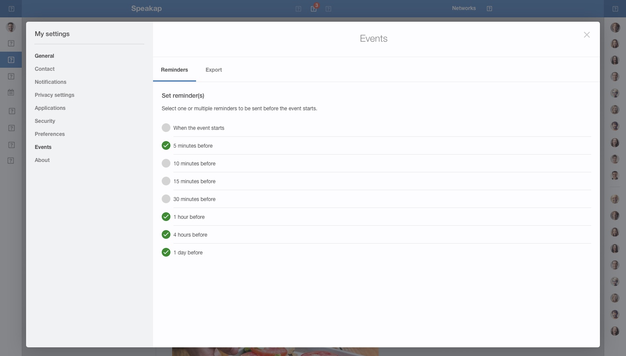Viewport: 626px width, 356px height.
Task: Open notifications icon with red 3 badge
Action: [x=314, y=9]
